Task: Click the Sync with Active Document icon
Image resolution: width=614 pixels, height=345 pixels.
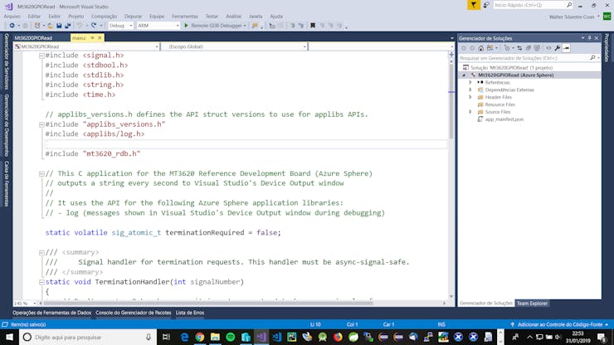Action: (519, 48)
